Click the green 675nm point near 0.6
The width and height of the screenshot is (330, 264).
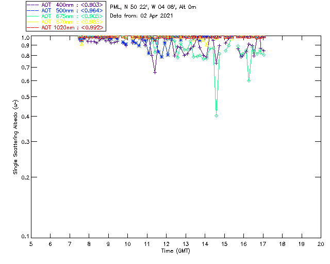click(x=249, y=80)
